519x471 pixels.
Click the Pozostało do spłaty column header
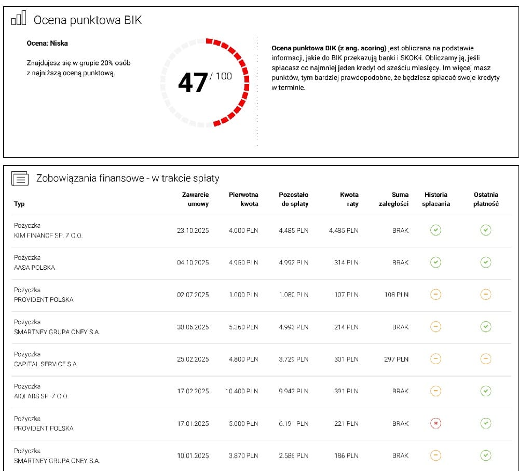click(x=293, y=199)
